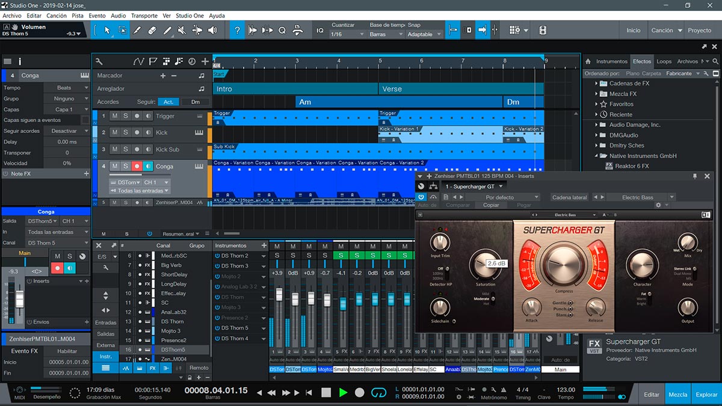
Task: Go to browser home icon
Action: pyautogui.click(x=587, y=61)
